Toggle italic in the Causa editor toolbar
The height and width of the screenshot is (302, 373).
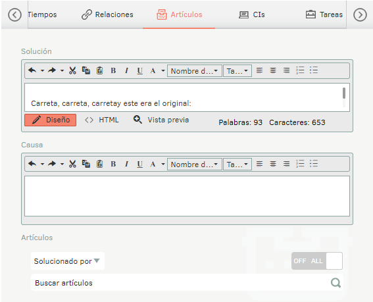pos(126,164)
